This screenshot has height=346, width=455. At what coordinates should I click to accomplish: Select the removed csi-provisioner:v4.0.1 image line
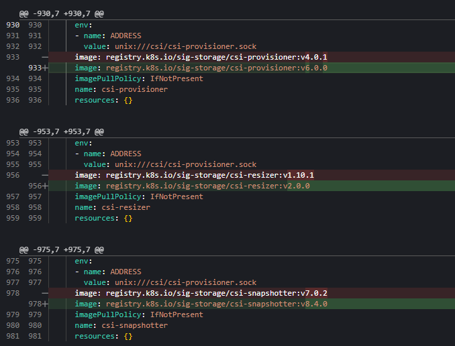(x=201, y=57)
